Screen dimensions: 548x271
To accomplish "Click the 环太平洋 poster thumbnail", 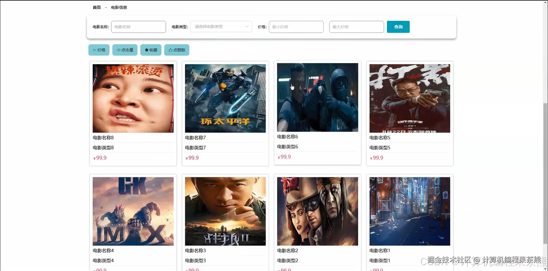I will 225,98.
